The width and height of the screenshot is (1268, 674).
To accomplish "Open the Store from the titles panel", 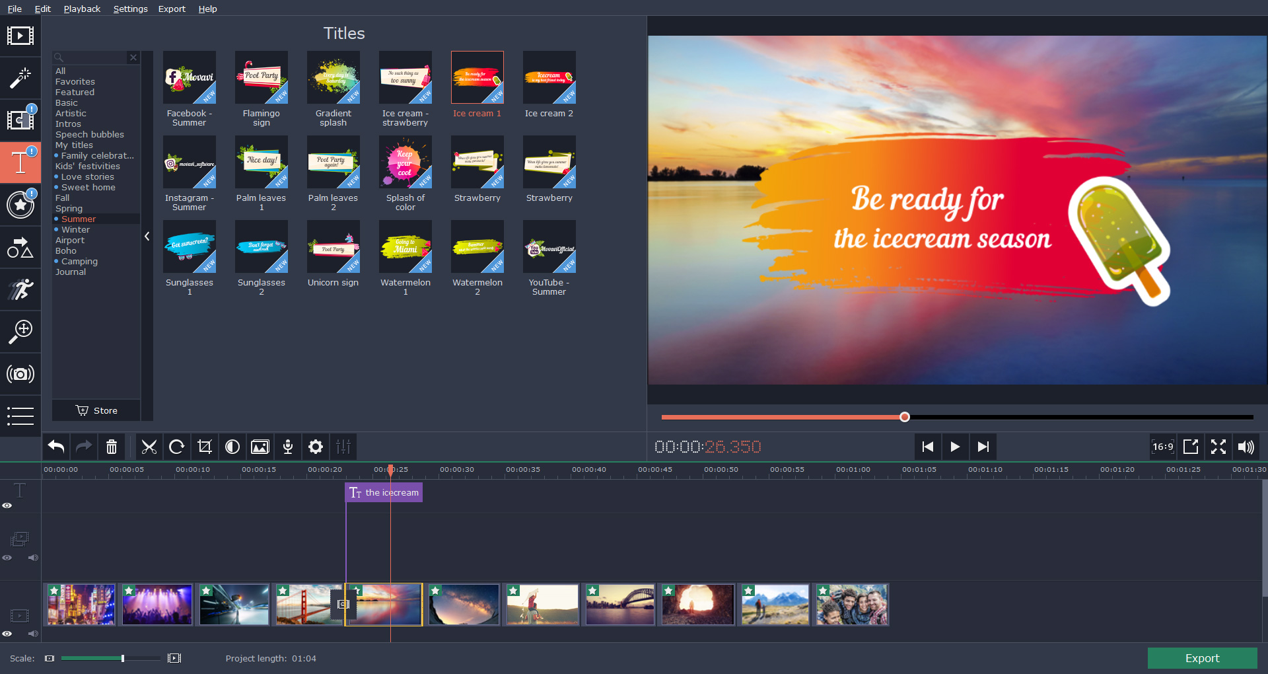I will [x=96, y=410].
